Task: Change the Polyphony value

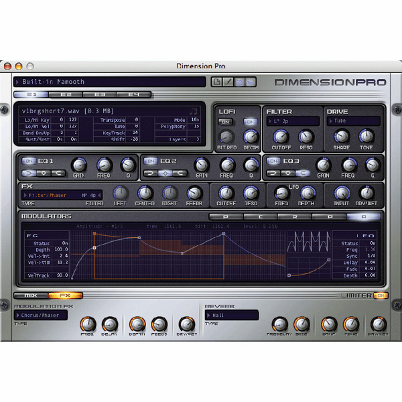Action: [x=196, y=127]
